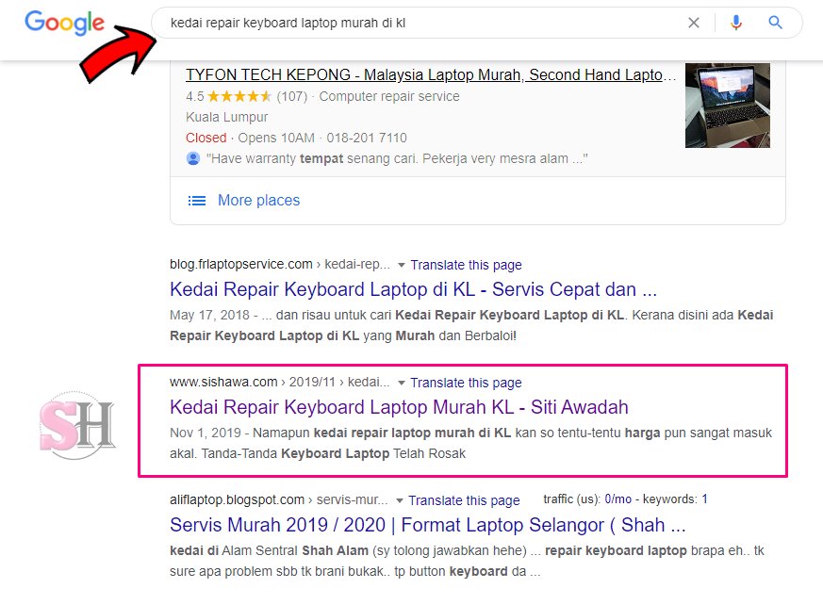Image resolution: width=823 pixels, height=605 pixels.
Task: Click Translate this page for sishawa result
Action: point(466,383)
